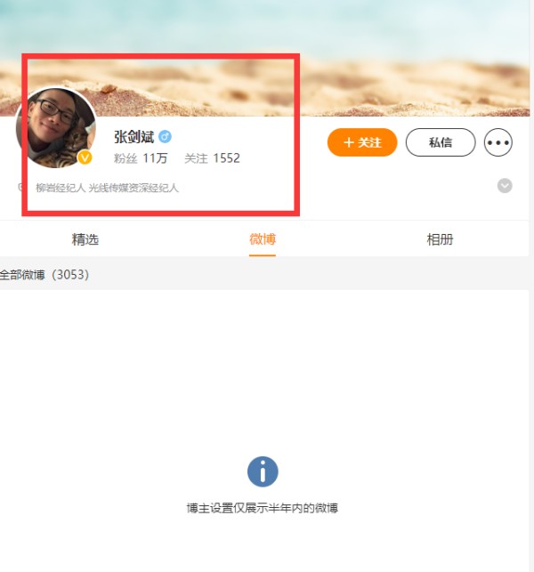The height and width of the screenshot is (572, 534).
Task: View the 关注 1552 following list
Action: click(212, 158)
